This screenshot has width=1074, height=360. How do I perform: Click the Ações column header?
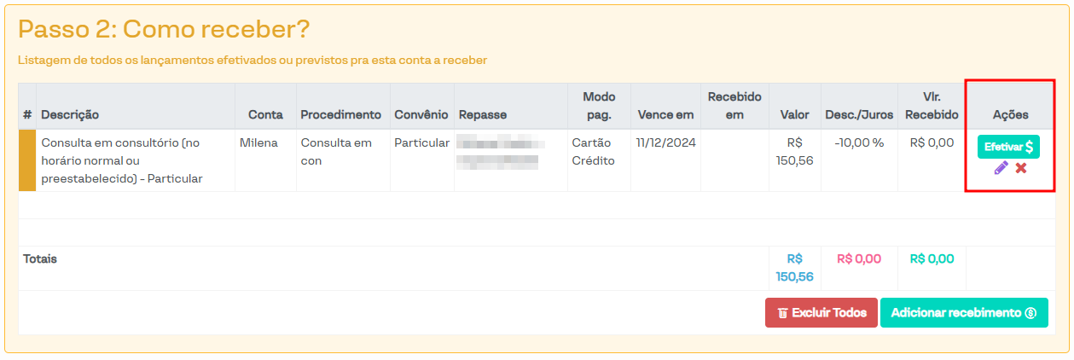pos(1010,114)
